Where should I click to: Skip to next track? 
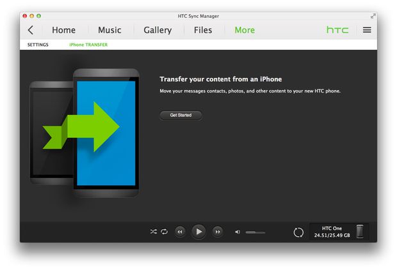pyautogui.click(x=218, y=232)
